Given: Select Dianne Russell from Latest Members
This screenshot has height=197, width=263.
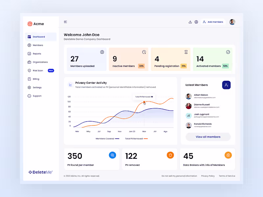Looking at the screenshot, I should pos(203,106).
